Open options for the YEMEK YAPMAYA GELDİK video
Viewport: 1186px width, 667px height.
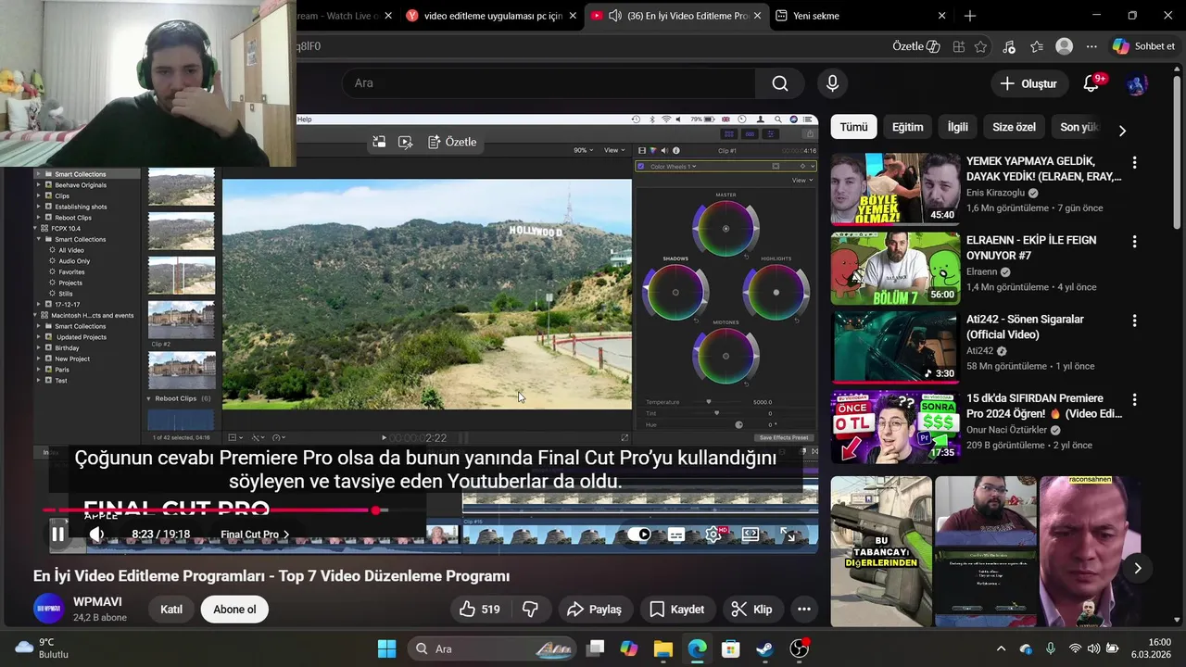(1134, 163)
